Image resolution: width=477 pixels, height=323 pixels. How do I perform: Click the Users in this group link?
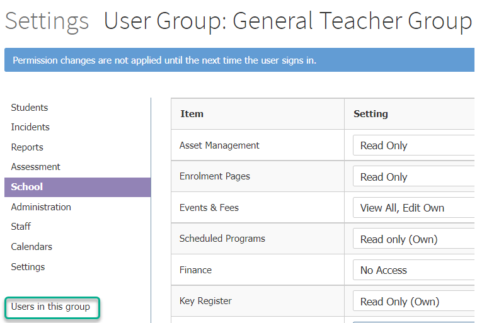coord(50,307)
